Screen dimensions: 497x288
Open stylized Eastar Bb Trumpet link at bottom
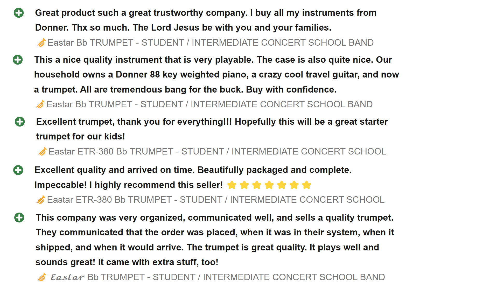click(x=217, y=277)
